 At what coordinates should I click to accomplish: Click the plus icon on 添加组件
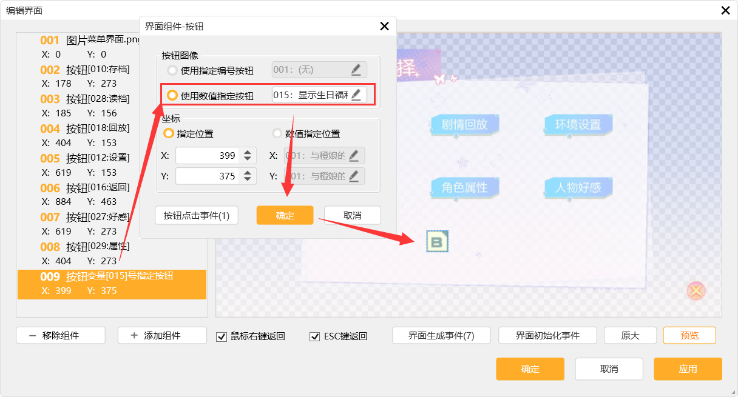(x=134, y=335)
